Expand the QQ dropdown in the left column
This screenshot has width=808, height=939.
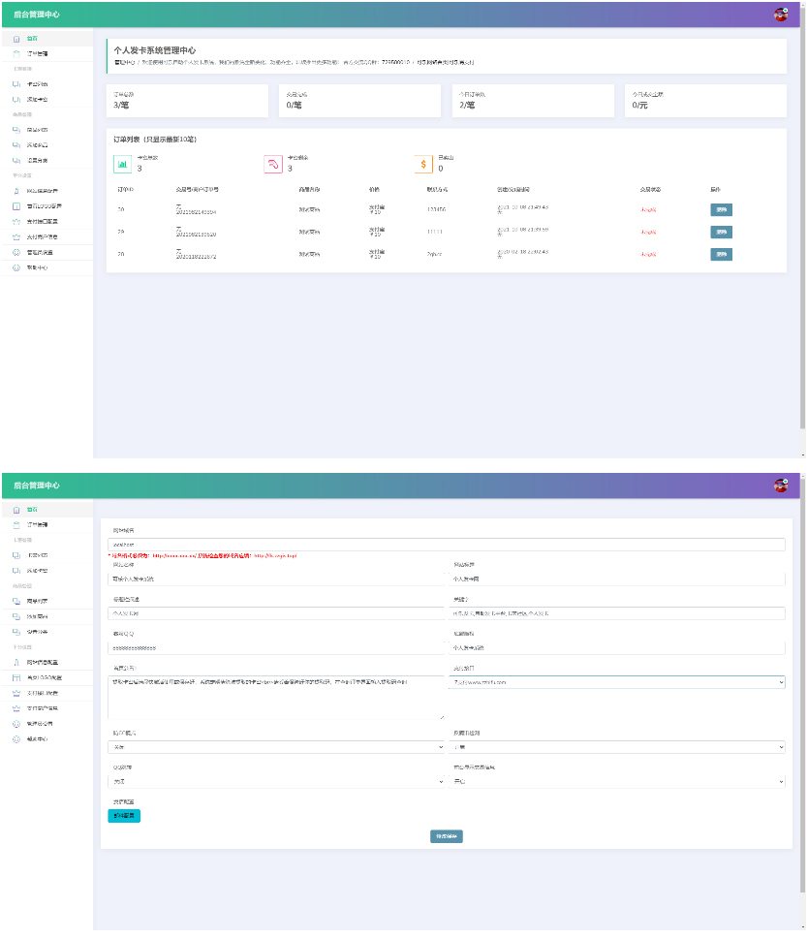pos(276,781)
